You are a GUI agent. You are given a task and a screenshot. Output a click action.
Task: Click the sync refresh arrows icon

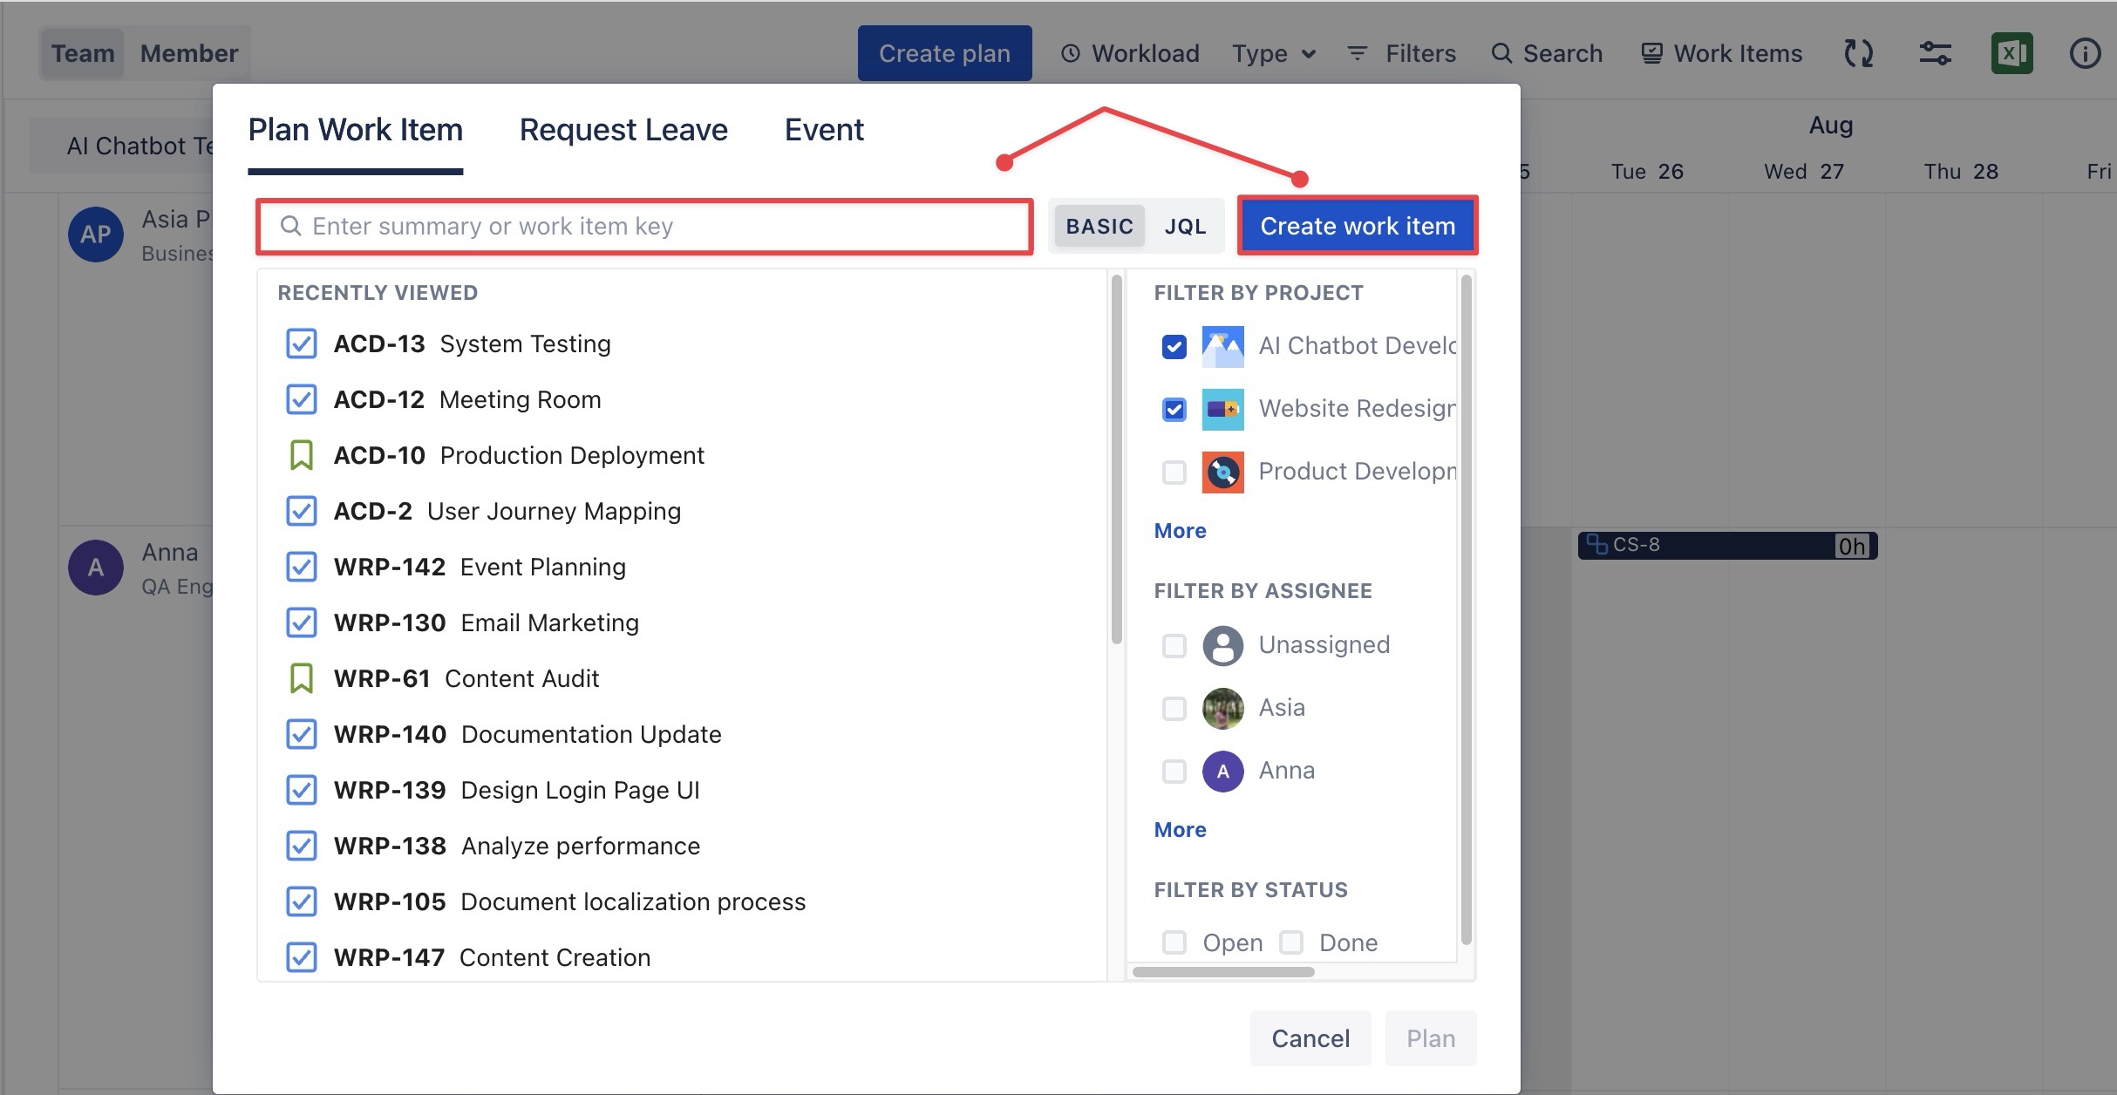tap(1858, 54)
